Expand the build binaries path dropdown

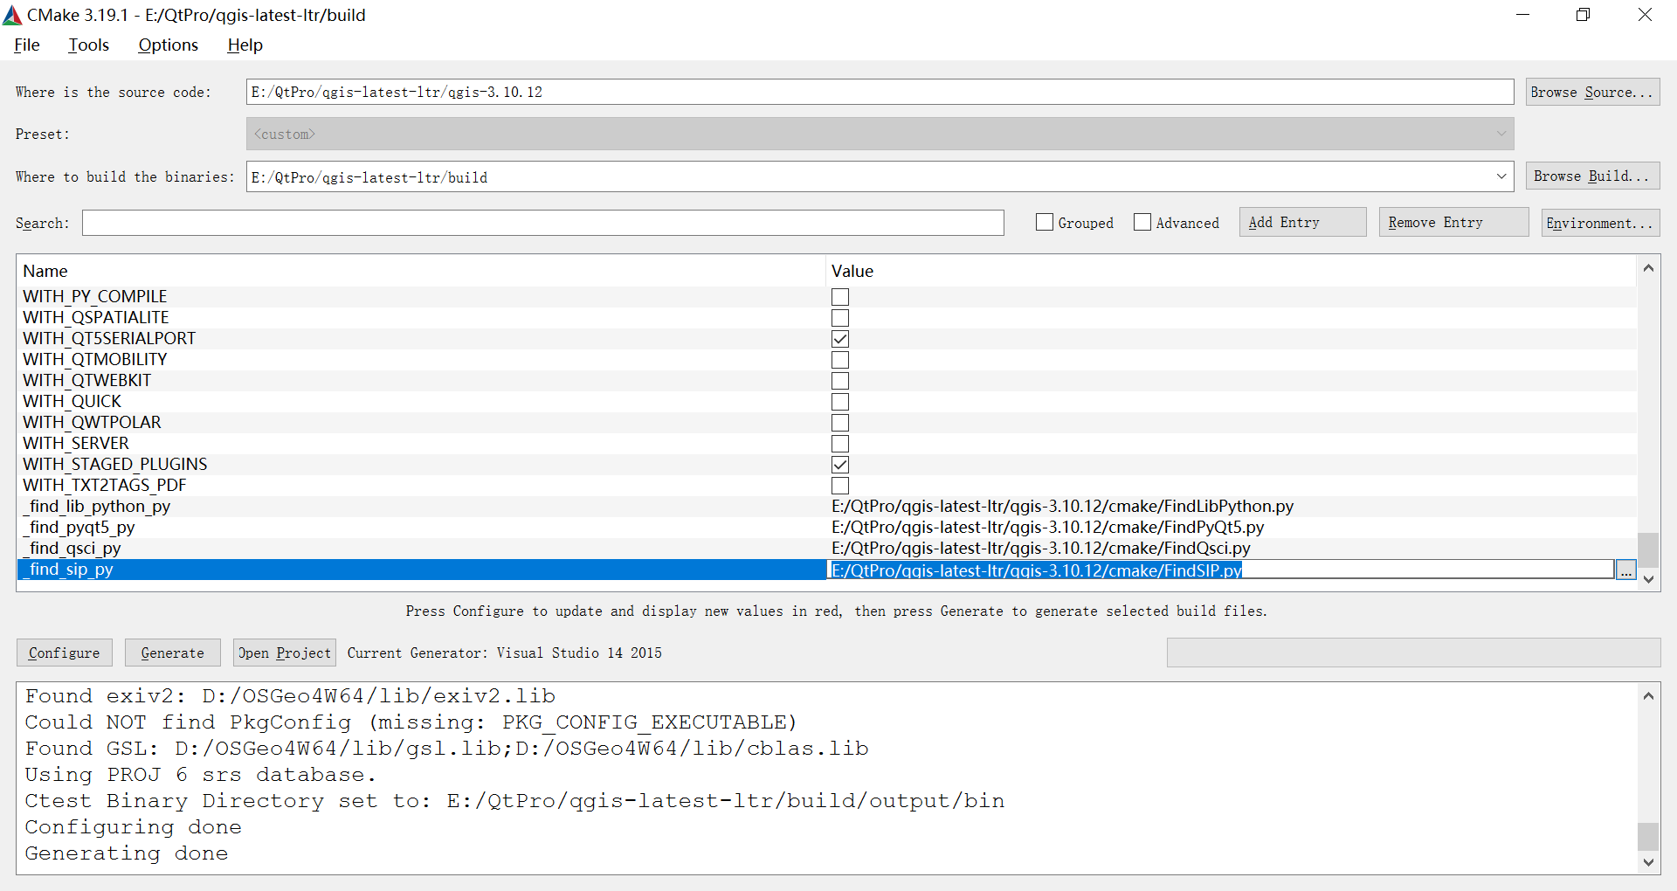[1501, 176]
